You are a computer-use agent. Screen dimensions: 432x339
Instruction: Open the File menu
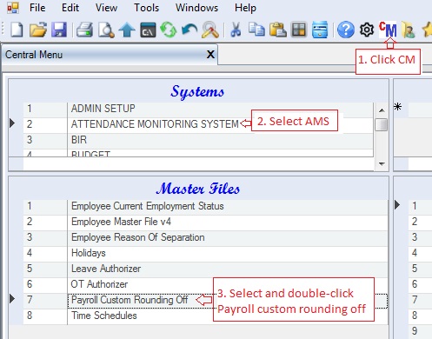point(37,8)
